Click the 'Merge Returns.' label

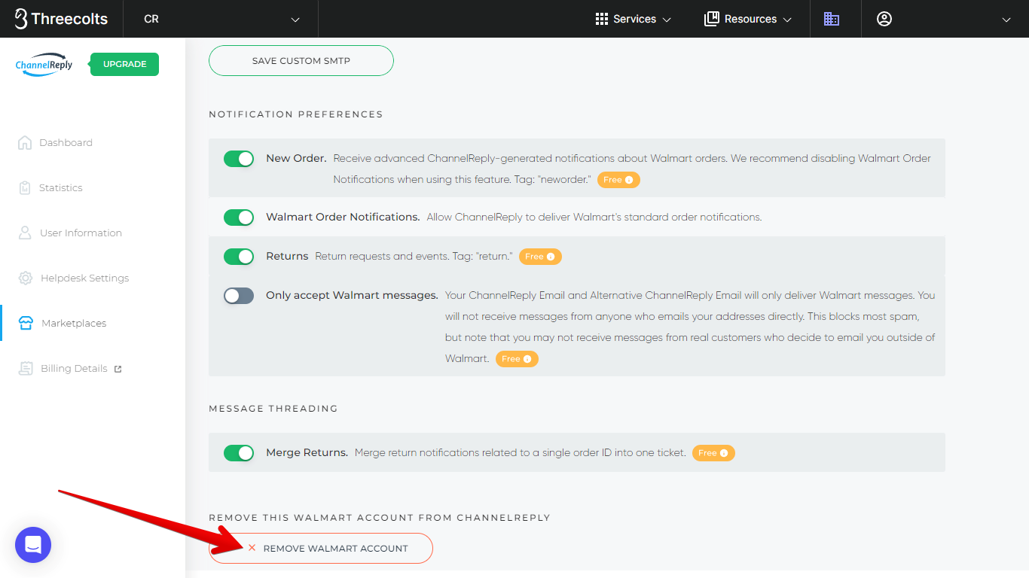click(307, 453)
